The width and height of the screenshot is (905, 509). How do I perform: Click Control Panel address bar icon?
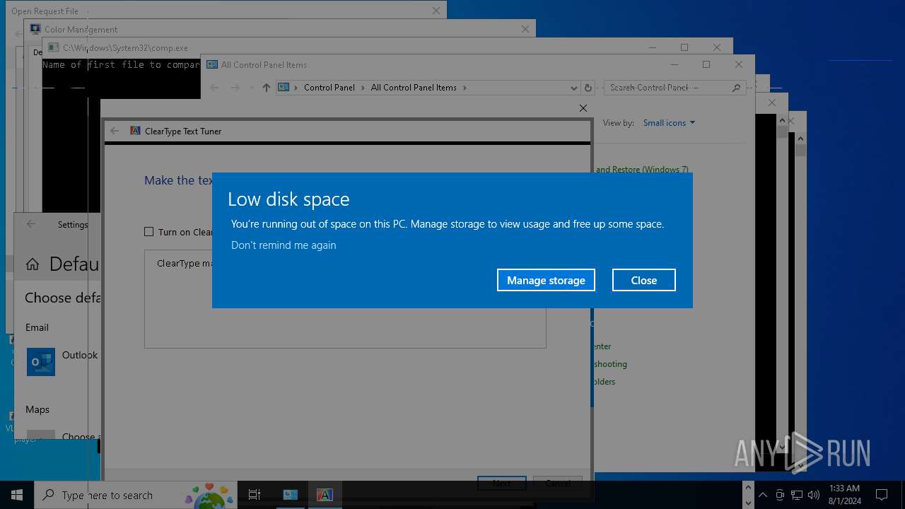pyautogui.click(x=284, y=88)
